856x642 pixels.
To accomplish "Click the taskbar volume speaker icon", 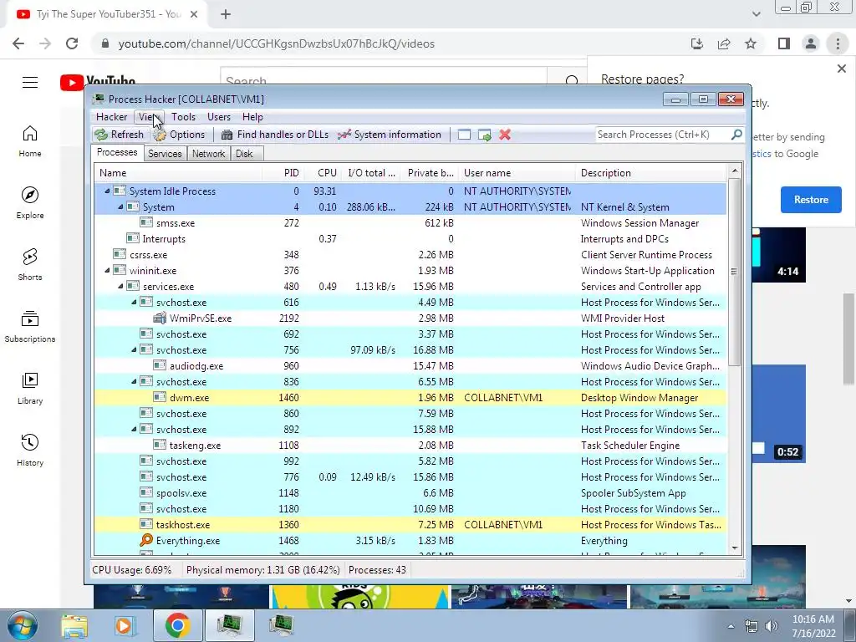I will (x=771, y=626).
